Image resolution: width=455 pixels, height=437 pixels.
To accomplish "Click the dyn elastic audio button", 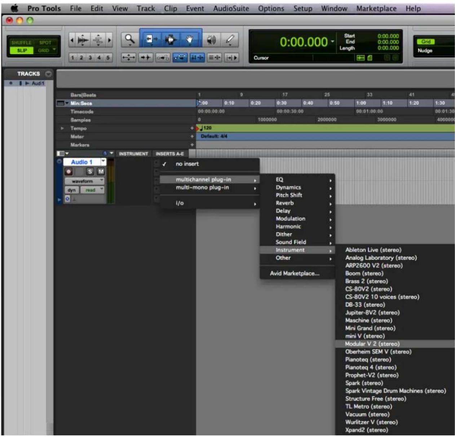I will tap(72, 190).
